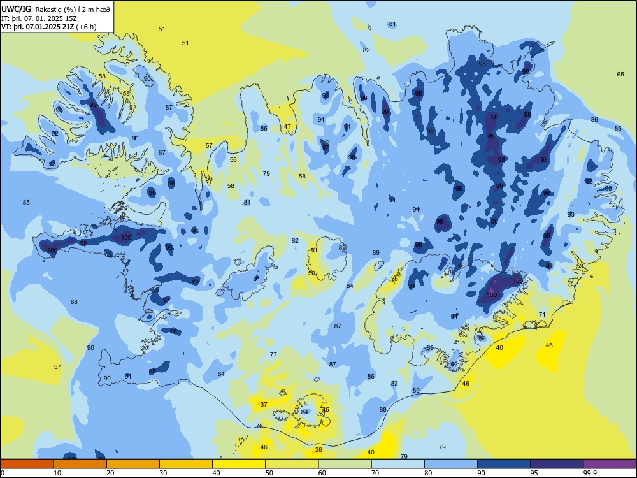Click the purple above-99.9 legend swatch

click(610, 464)
